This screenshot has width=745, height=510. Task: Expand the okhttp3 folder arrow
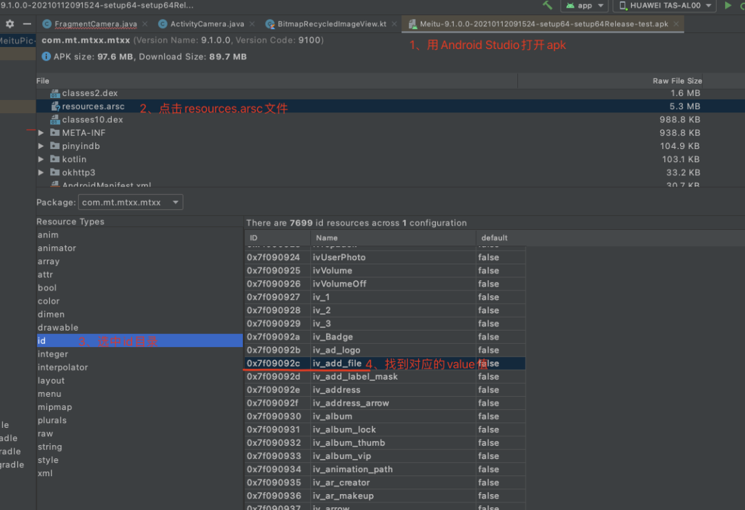[x=41, y=173]
